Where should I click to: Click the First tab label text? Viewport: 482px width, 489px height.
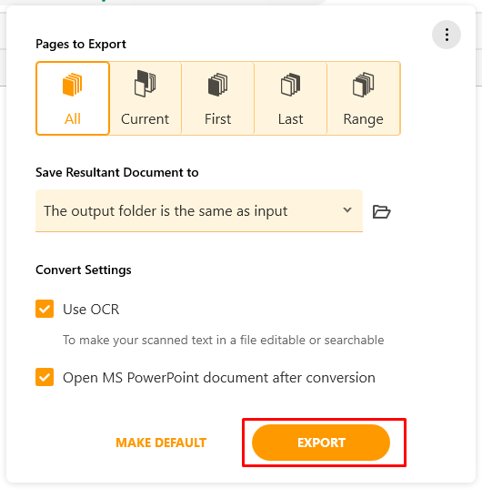[217, 119]
